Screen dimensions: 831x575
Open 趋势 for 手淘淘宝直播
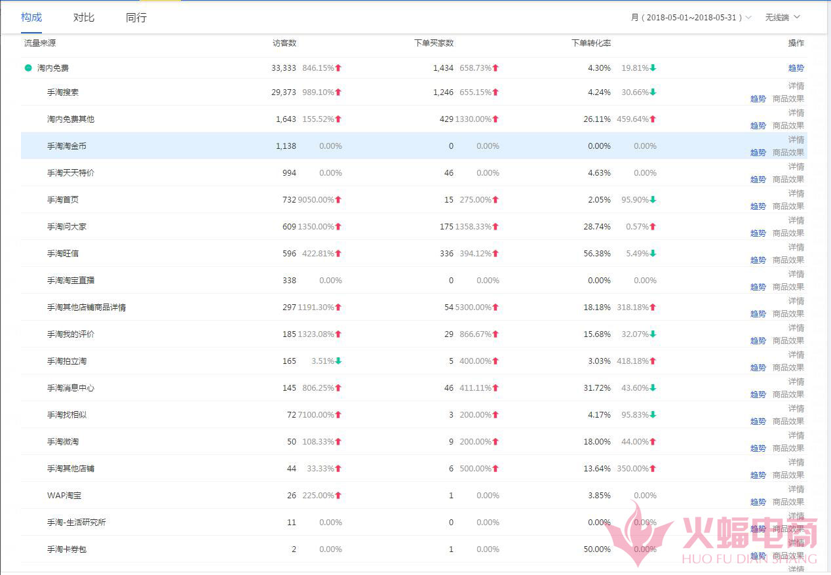point(758,287)
